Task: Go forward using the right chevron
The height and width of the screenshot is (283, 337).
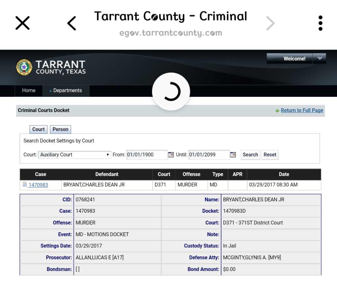Action: tap(270, 23)
